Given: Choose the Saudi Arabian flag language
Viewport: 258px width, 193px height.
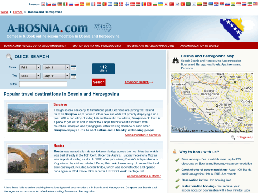Looking at the screenshot, I should [x=188, y=4].
